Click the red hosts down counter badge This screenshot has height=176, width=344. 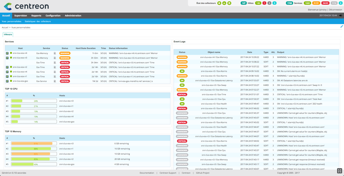(x=264, y=3)
